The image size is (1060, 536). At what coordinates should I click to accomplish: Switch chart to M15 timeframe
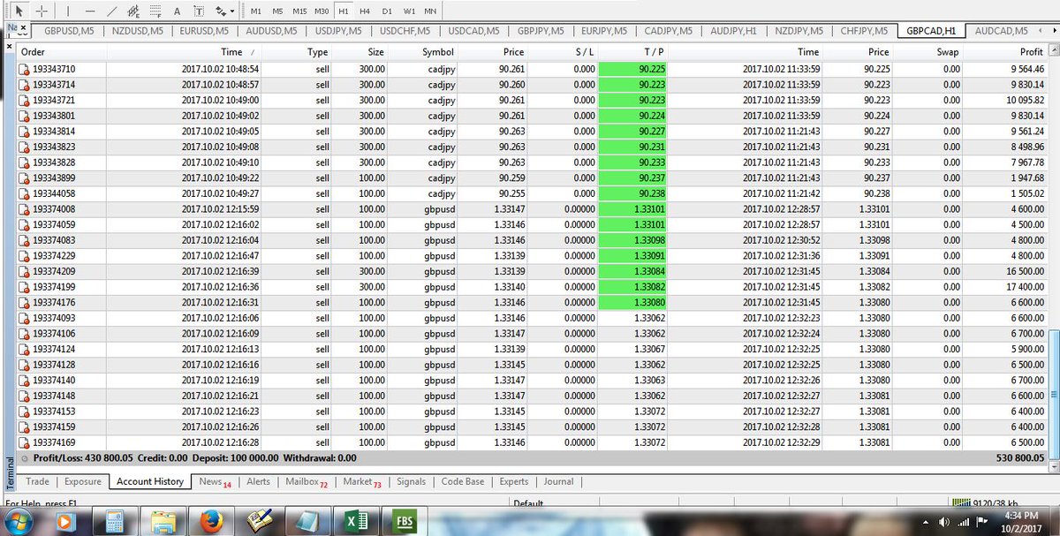299,11
